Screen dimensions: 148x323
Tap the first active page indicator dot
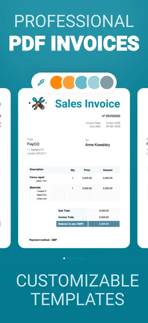(x=64, y=258)
